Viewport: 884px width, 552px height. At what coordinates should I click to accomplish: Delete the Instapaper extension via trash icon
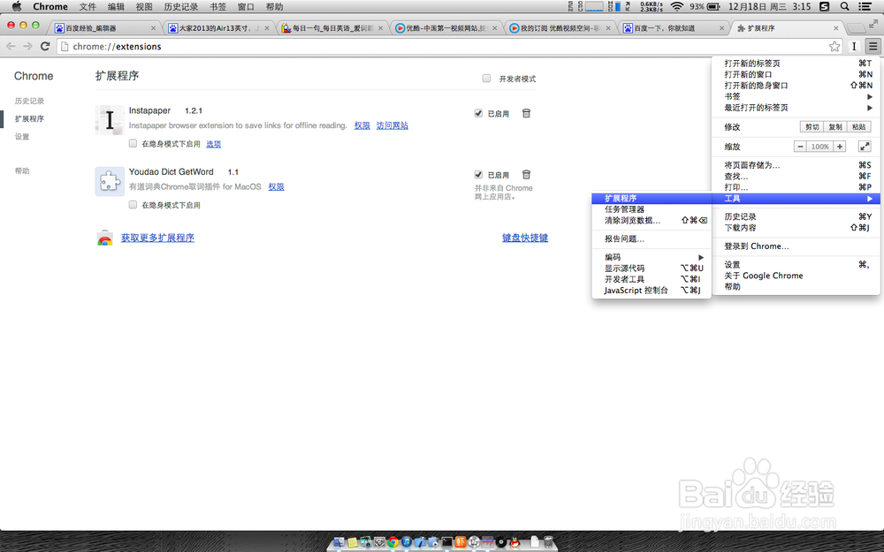point(526,111)
